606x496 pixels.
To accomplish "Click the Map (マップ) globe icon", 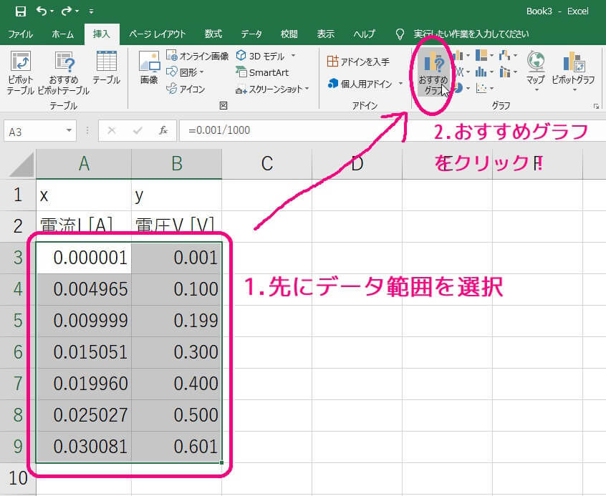I will tap(536, 62).
